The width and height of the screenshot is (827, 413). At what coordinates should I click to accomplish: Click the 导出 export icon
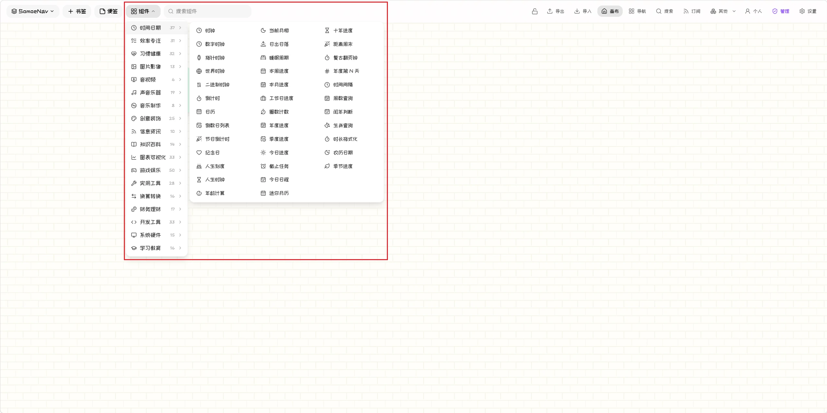click(550, 11)
